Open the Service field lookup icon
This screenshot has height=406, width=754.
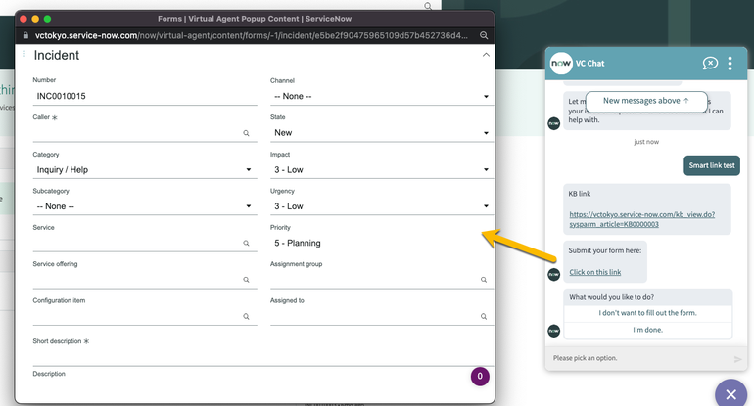(246, 244)
